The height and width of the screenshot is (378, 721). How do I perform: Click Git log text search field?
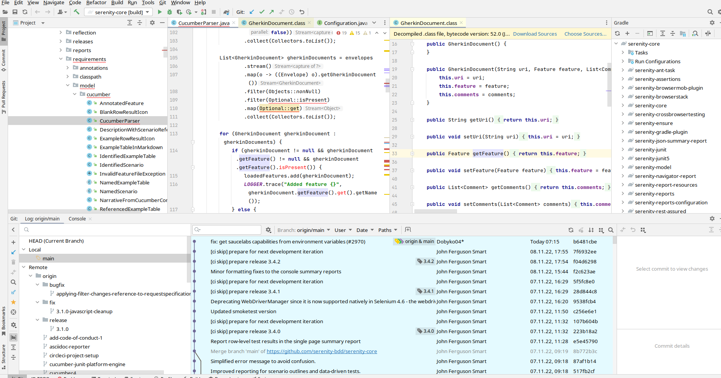[x=230, y=230]
